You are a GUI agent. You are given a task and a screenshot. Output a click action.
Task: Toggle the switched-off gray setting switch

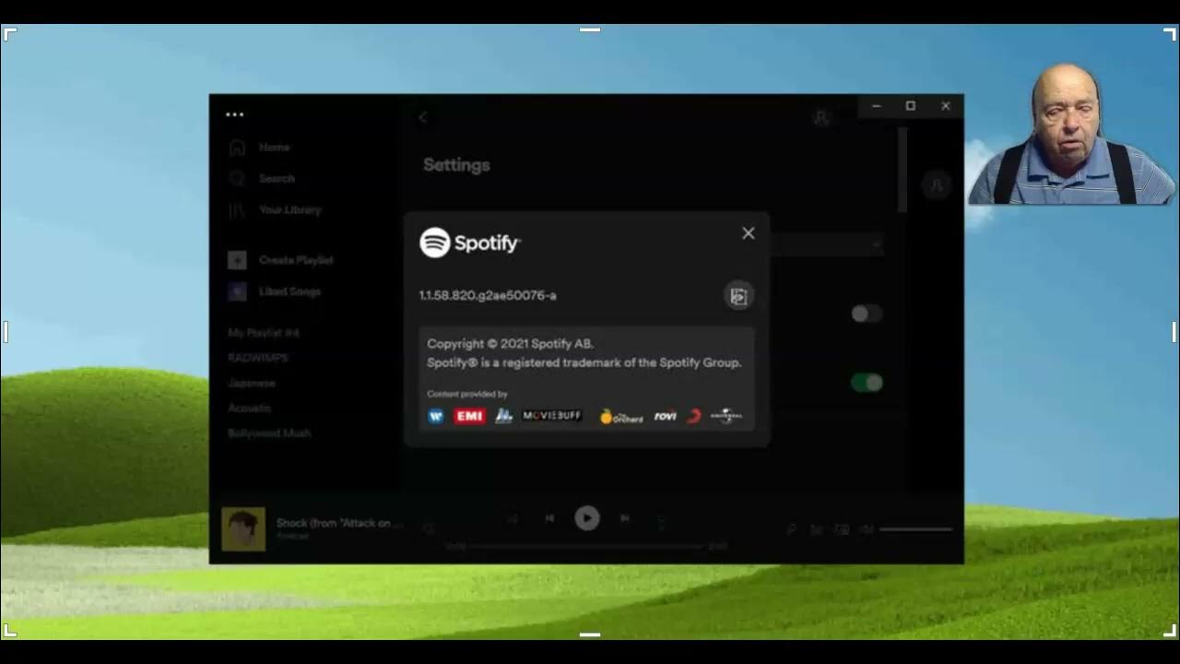867,314
